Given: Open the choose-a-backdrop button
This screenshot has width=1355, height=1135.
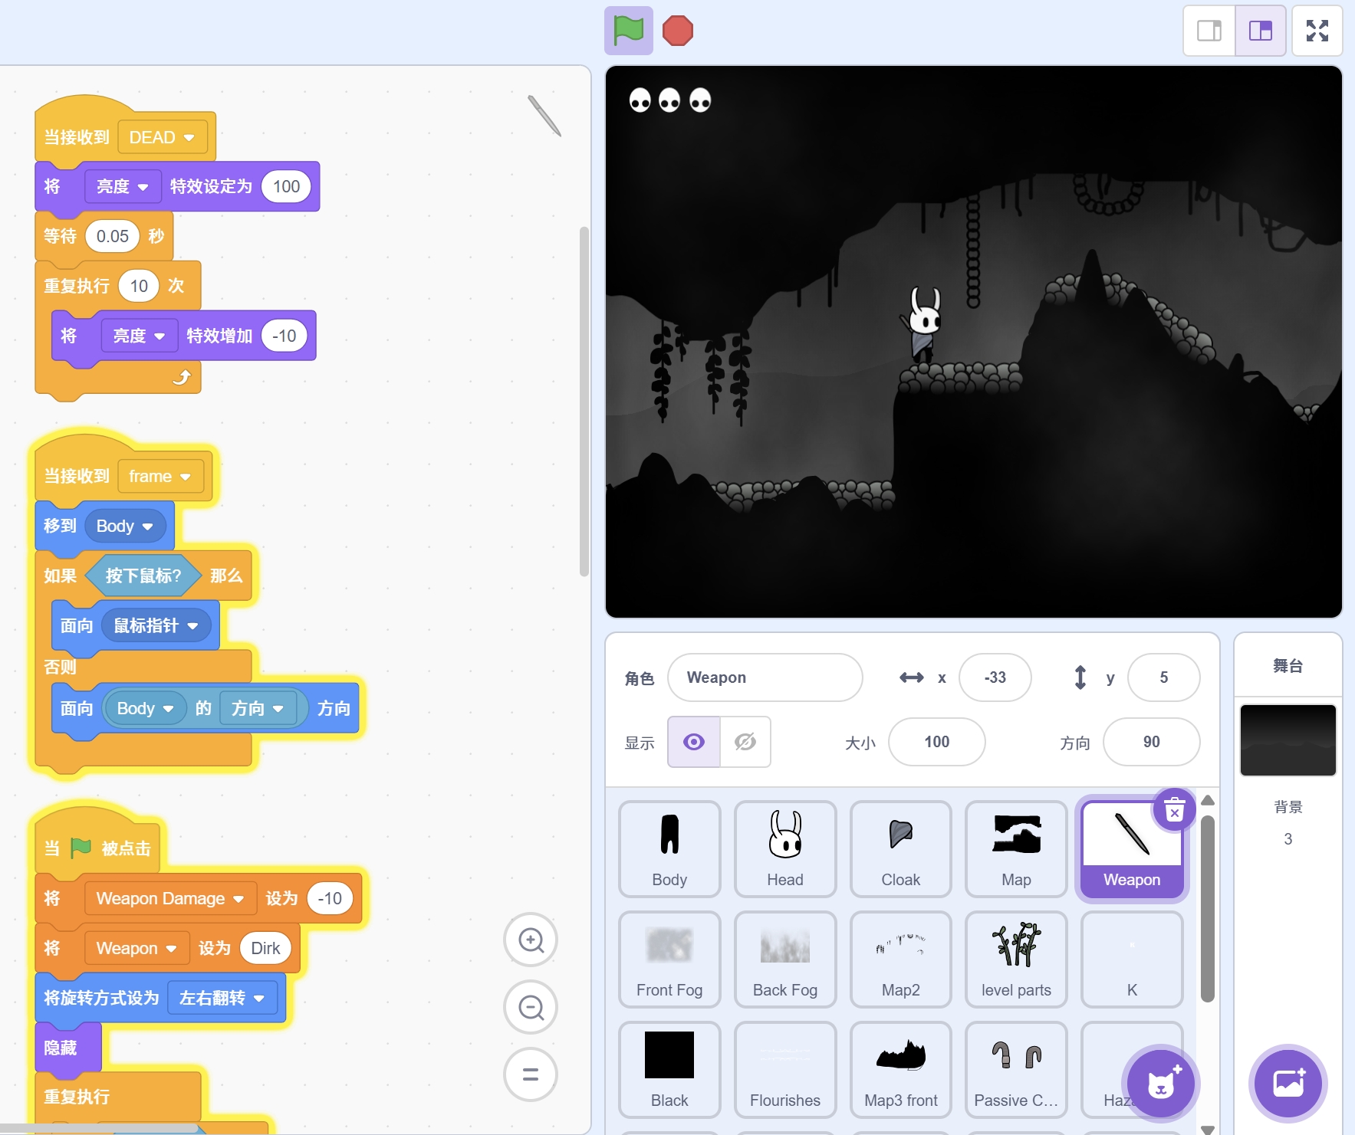Looking at the screenshot, I should 1288,1084.
